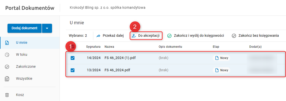Uncheck the checkbox for document 14/2024

[x=73, y=58]
